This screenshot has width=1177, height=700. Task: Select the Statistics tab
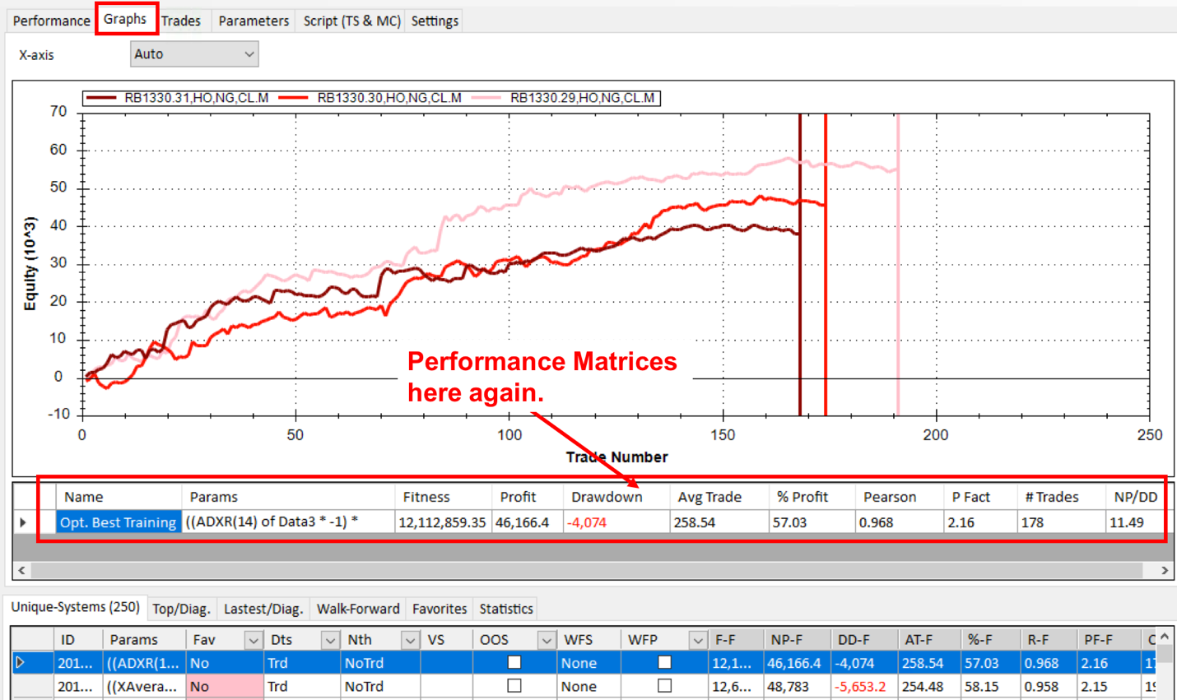(x=506, y=609)
